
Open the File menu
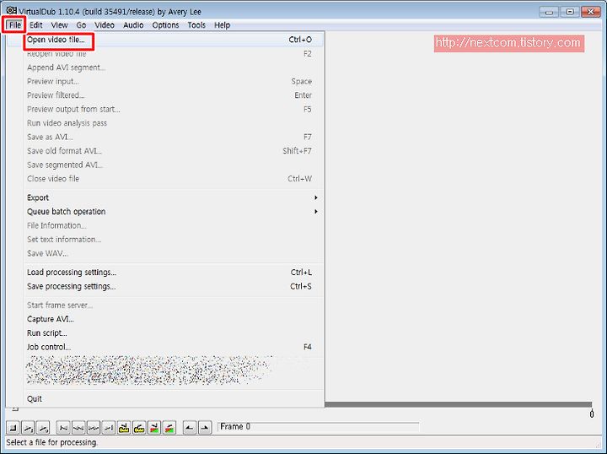click(x=15, y=25)
